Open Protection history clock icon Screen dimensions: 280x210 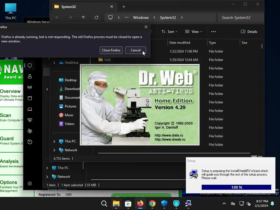point(30,142)
